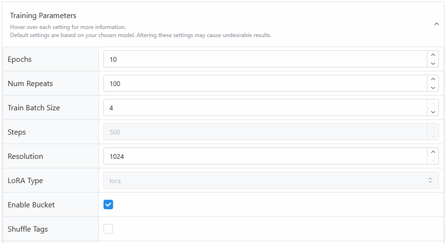446x243 pixels.
Task: Uncheck the Enable Bucket checkbox
Action: click(x=108, y=204)
